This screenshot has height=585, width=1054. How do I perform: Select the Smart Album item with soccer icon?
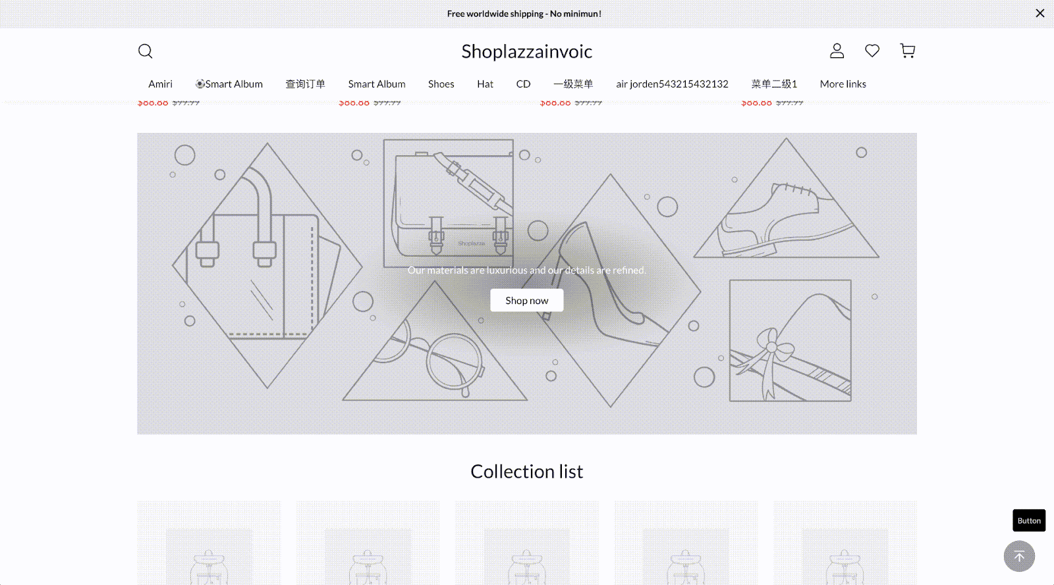[x=229, y=84]
